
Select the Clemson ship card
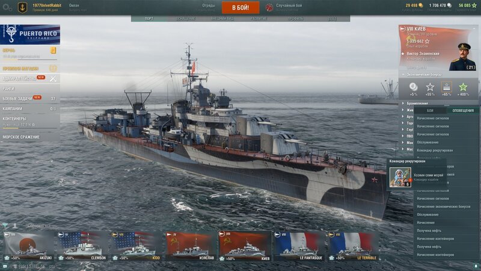pyautogui.click(x=83, y=246)
